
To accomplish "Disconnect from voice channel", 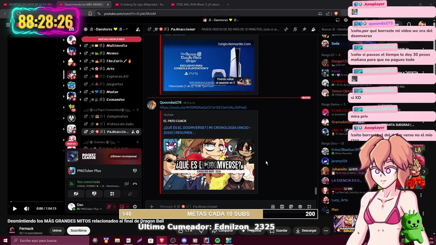I will [135, 184].
